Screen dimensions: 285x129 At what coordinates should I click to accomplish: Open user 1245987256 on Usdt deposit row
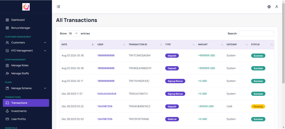tap(105, 106)
